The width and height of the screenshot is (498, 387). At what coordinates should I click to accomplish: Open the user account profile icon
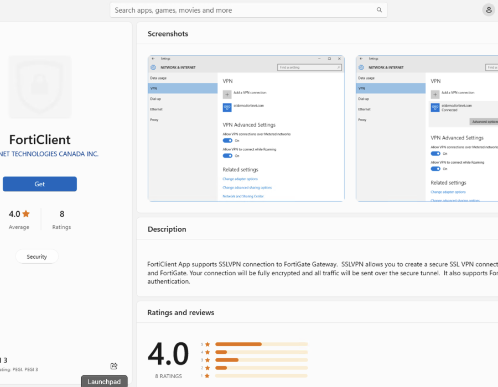click(489, 10)
